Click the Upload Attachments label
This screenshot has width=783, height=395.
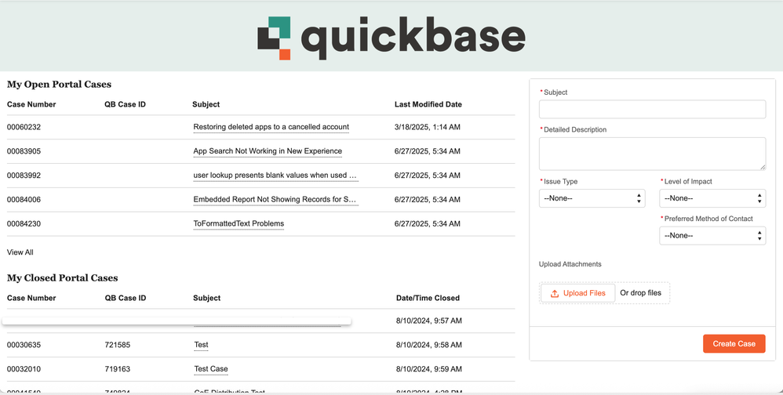point(570,264)
